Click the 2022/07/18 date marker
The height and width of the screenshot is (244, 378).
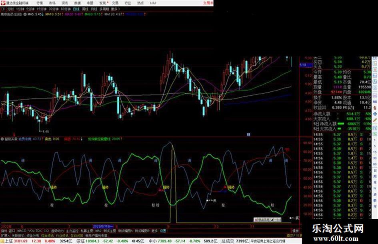[x=103, y=227]
